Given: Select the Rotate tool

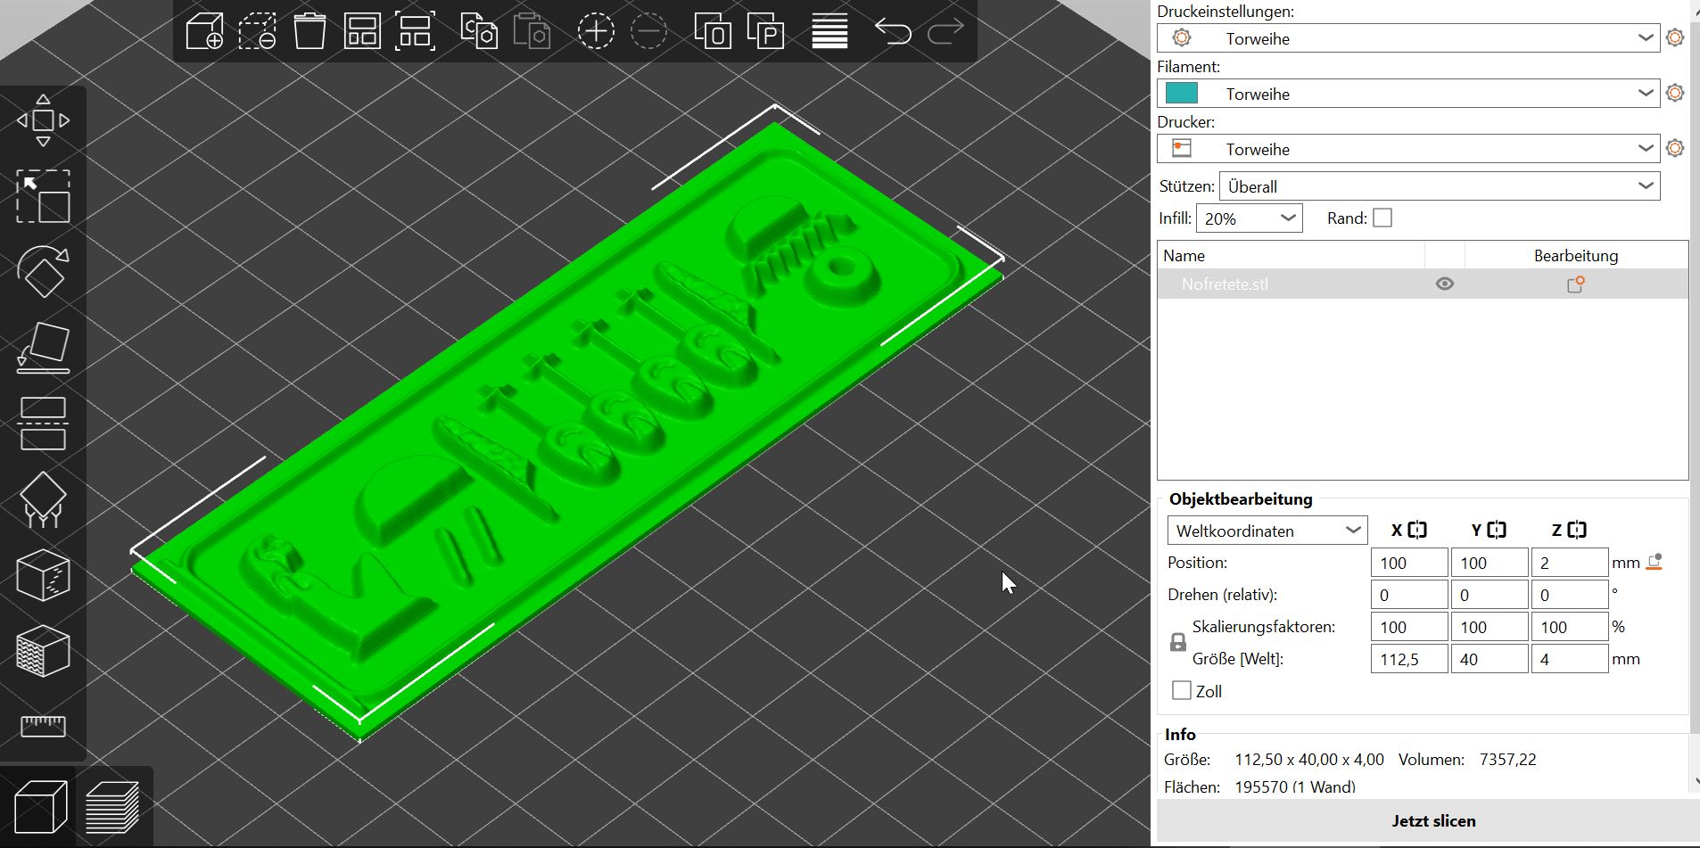Looking at the screenshot, I should click(x=43, y=272).
